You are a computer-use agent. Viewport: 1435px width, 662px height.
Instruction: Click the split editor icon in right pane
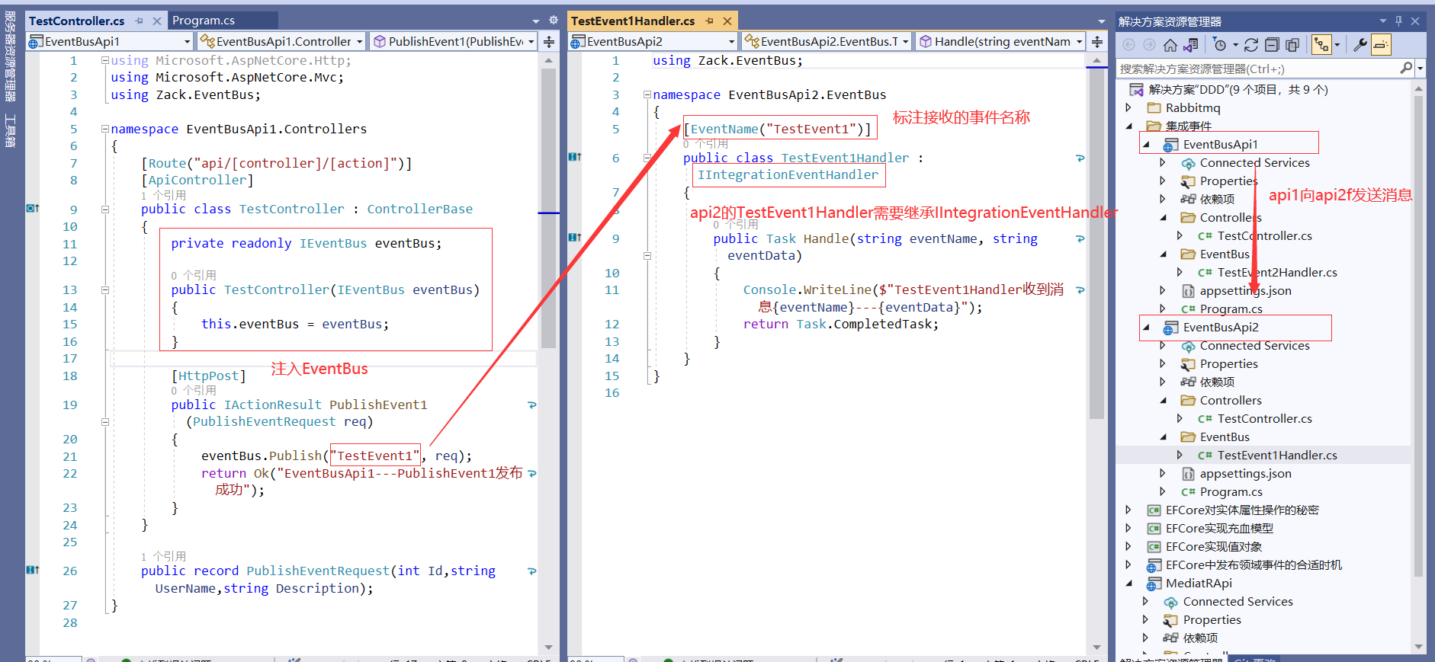click(1097, 42)
